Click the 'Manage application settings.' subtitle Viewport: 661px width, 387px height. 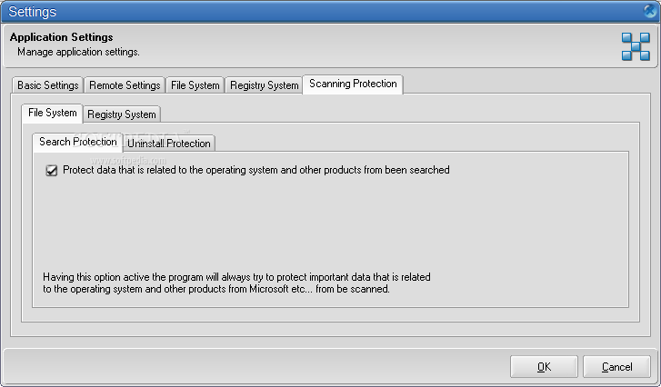(x=78, y=52)
